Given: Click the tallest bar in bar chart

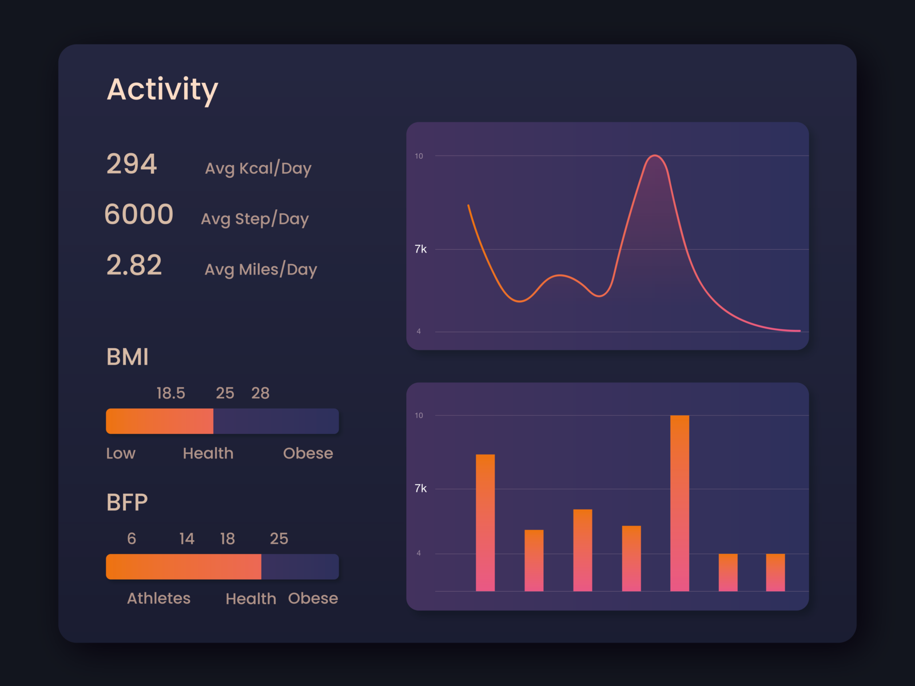Looking at the screenshot, I should click(x=679, y=503).
